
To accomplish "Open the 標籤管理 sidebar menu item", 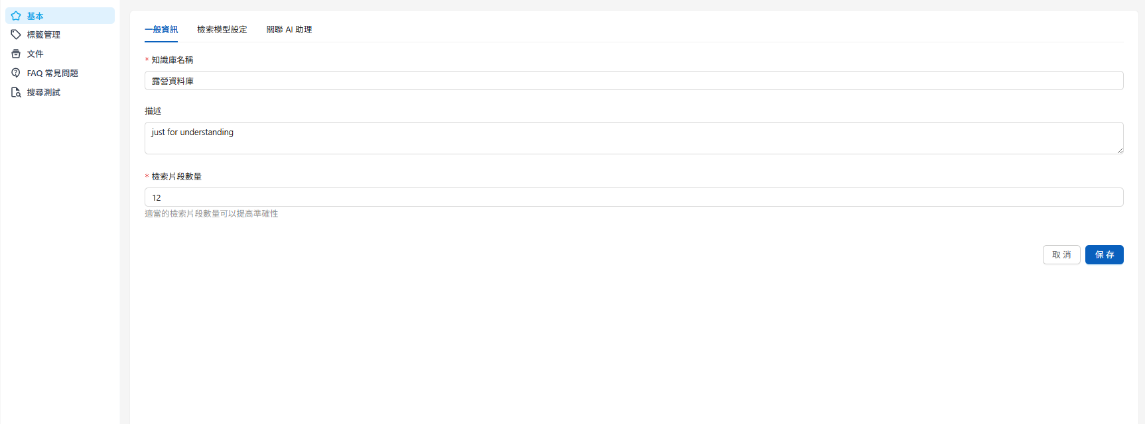I will (x=44, y=34).
